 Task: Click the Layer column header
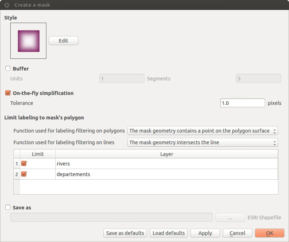point(166,154)
